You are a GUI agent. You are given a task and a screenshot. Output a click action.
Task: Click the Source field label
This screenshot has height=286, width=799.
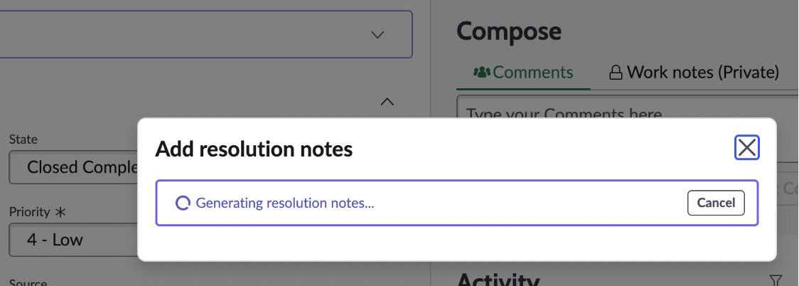[x=28, y=282]
